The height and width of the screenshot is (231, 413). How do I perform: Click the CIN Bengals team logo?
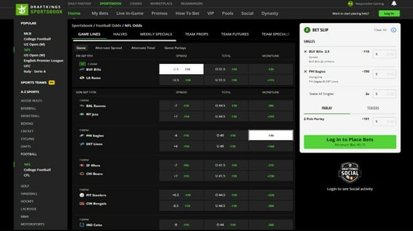click(82, 203)
